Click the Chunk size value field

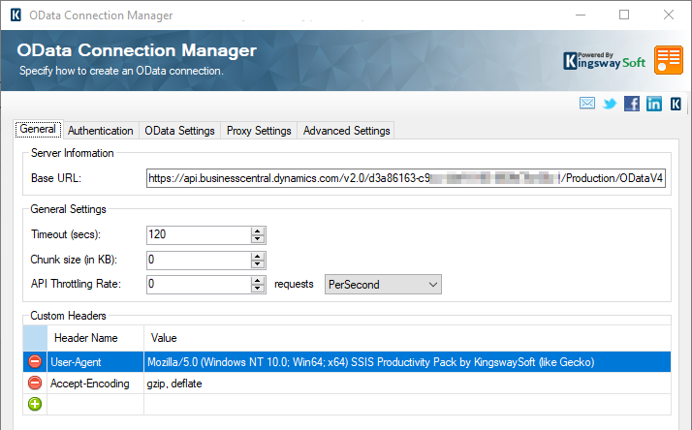click(x=199, y=260)
